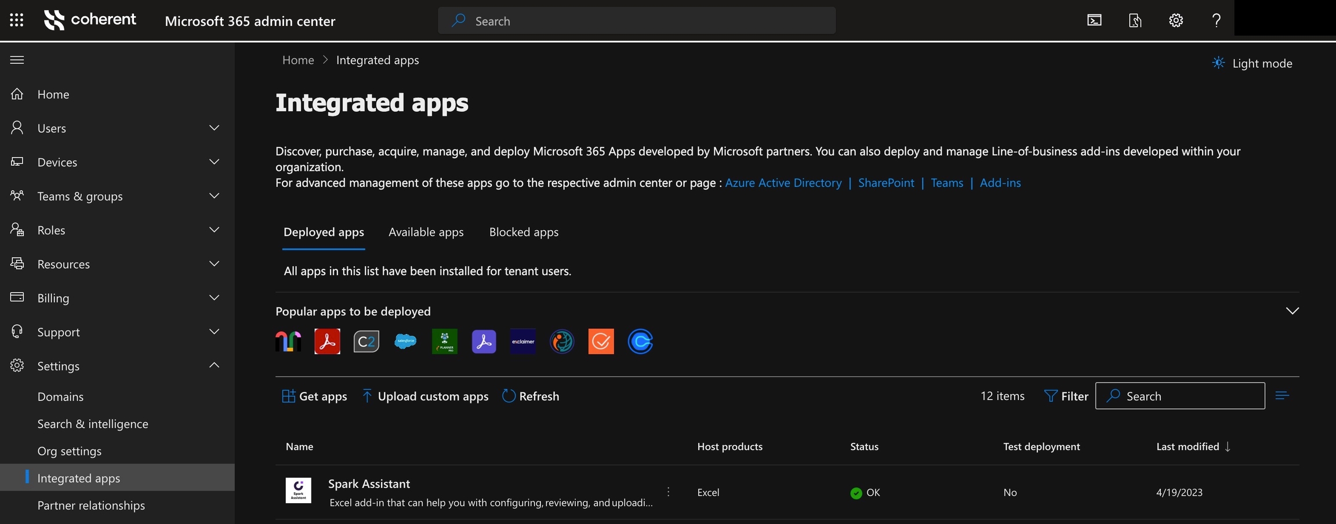The image size is (1336, 524).
Task: Click the C2 popular app icon
Action: pos(366,341)
